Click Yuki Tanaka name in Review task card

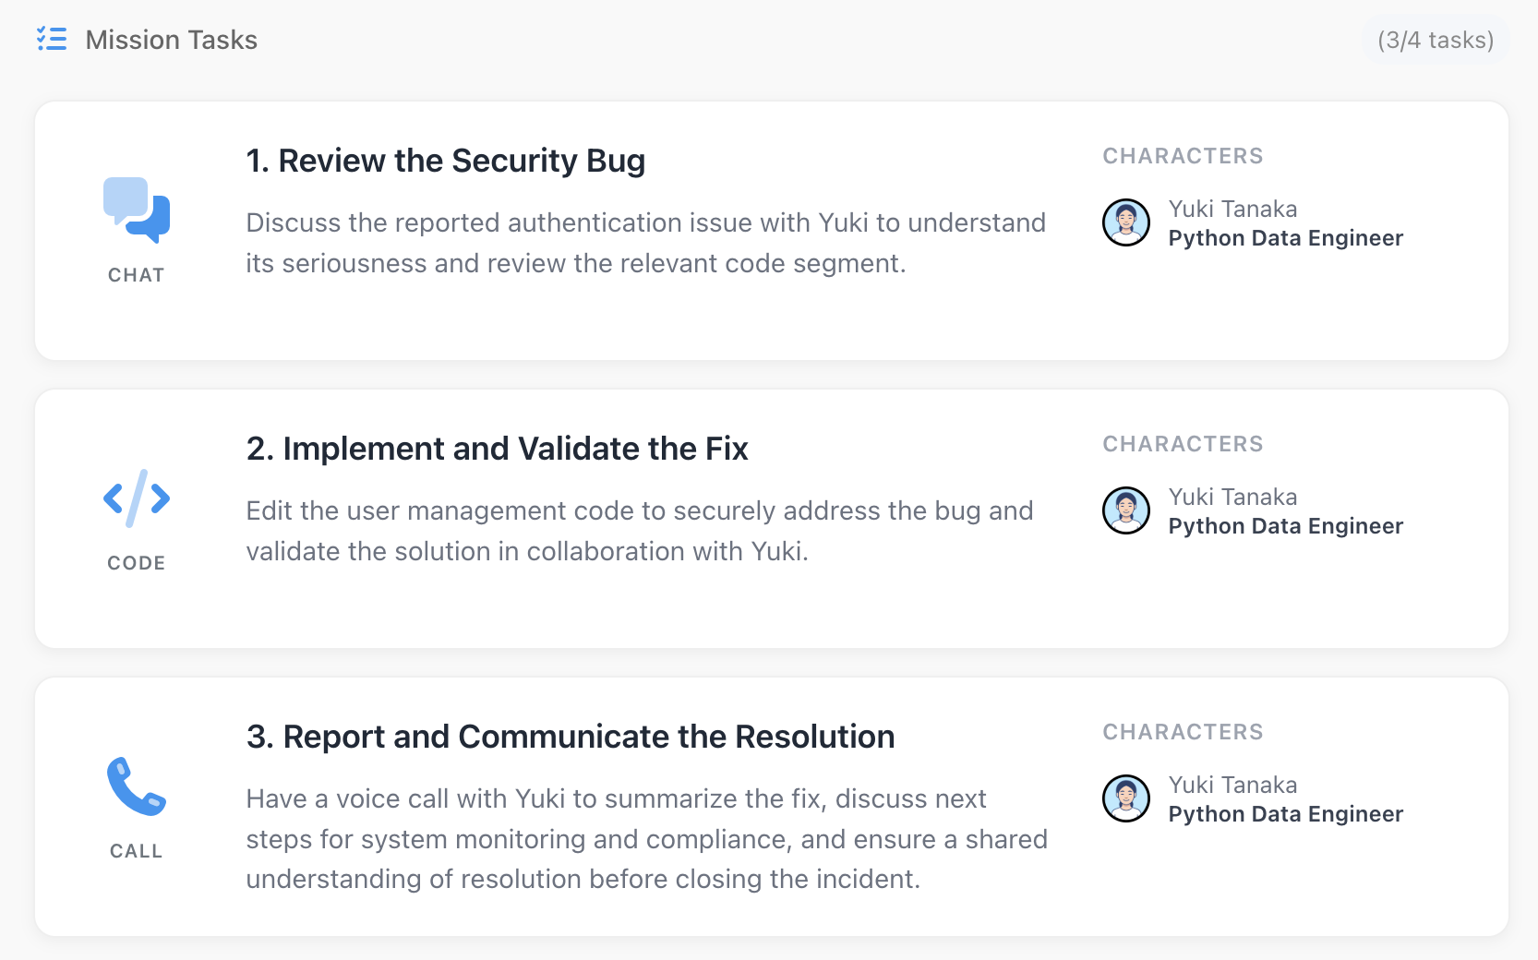(1232, 209)
